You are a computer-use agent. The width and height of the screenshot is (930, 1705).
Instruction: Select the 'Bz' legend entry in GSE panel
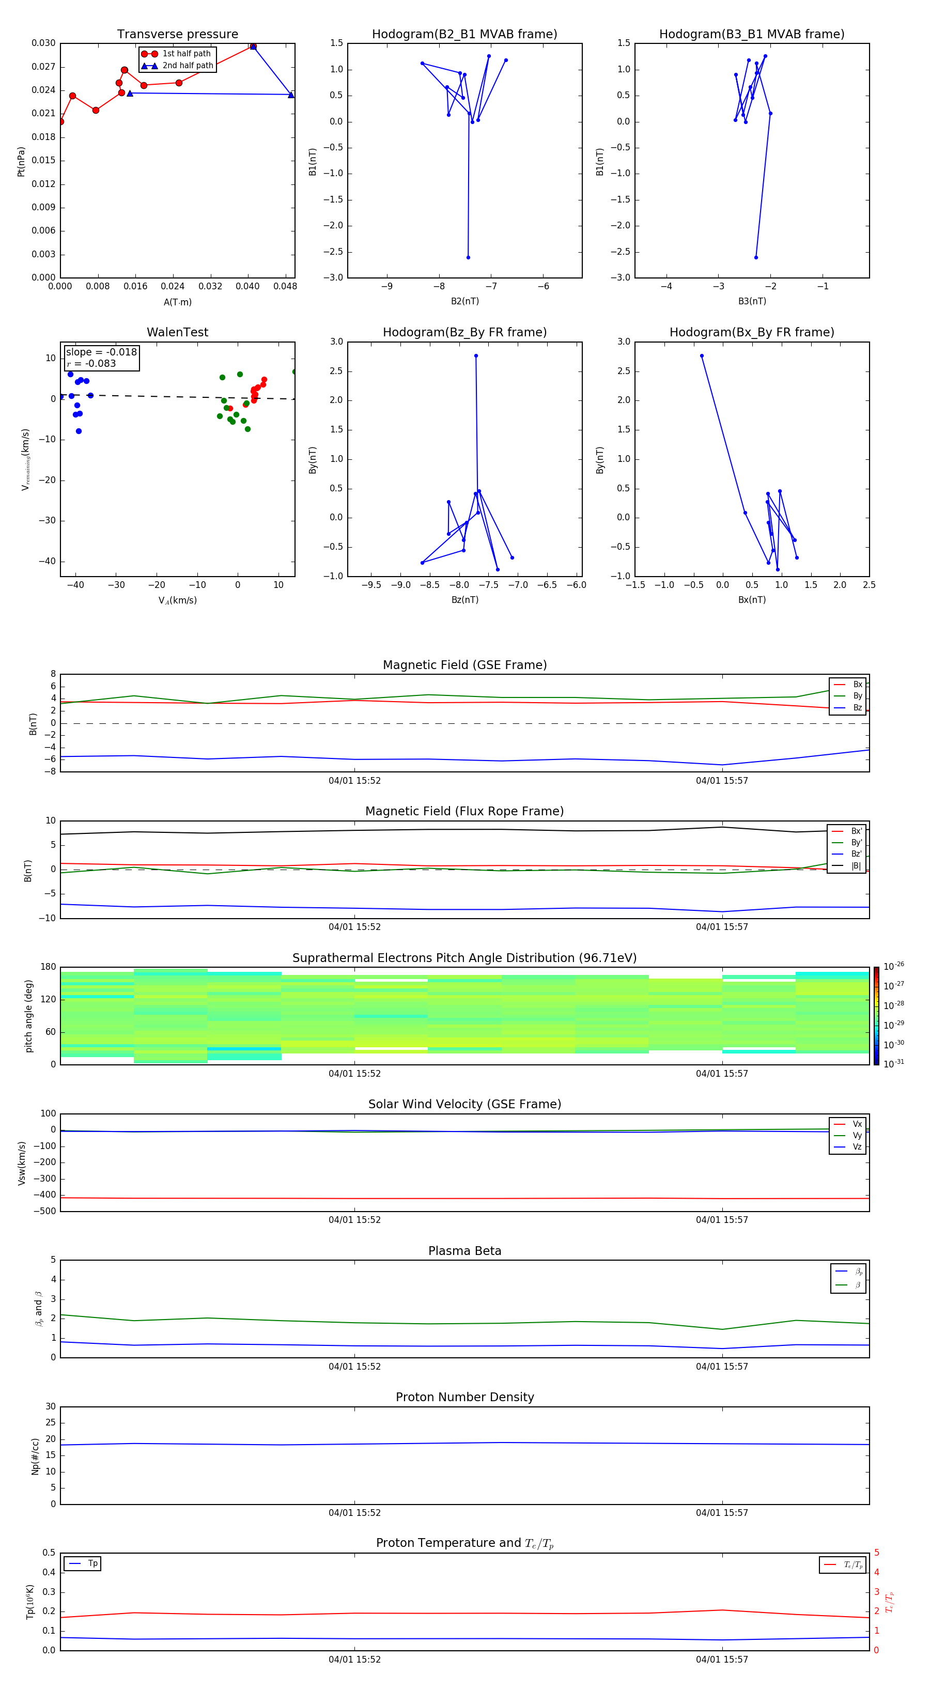tap(848, 708)
